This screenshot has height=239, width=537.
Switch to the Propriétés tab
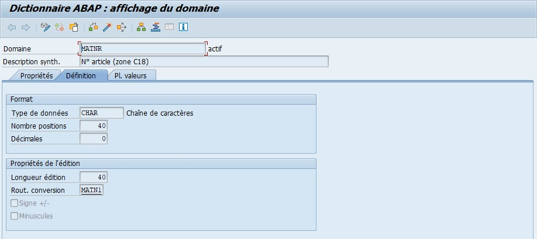tap(36, 76)
